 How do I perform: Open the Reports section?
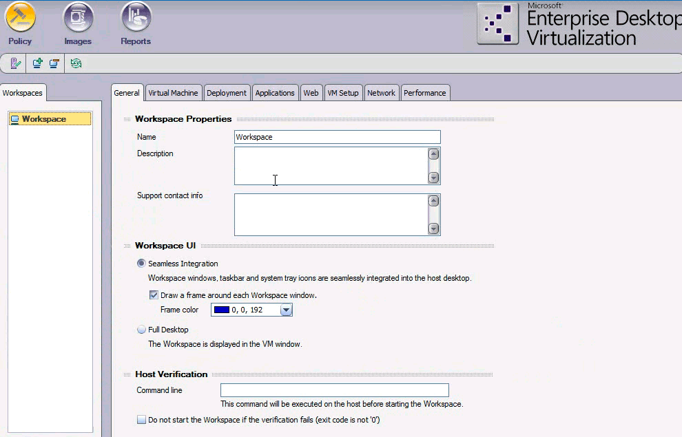point(136,23)
